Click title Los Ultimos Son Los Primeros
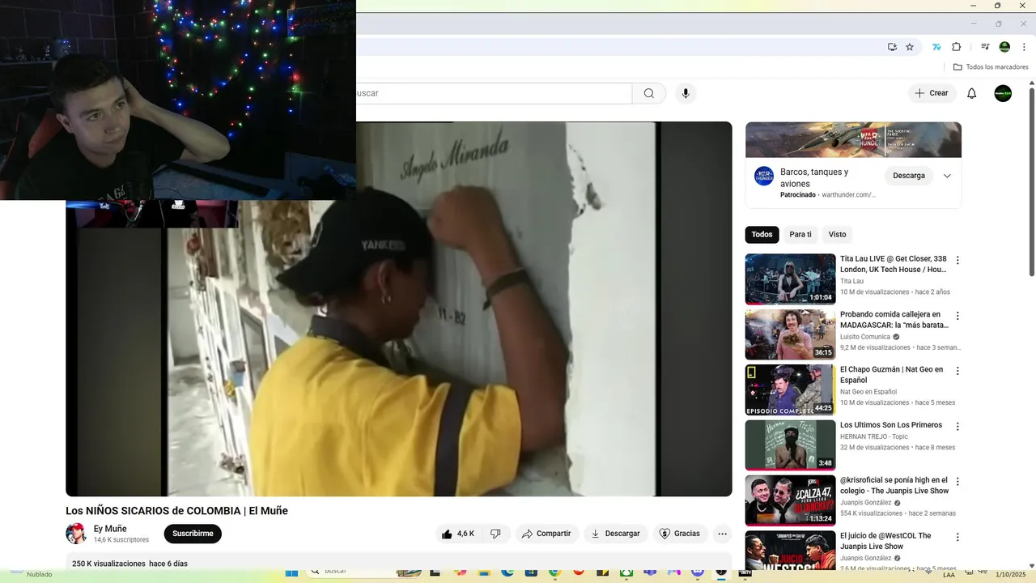 pyautogui.click(x=891, y=425)
